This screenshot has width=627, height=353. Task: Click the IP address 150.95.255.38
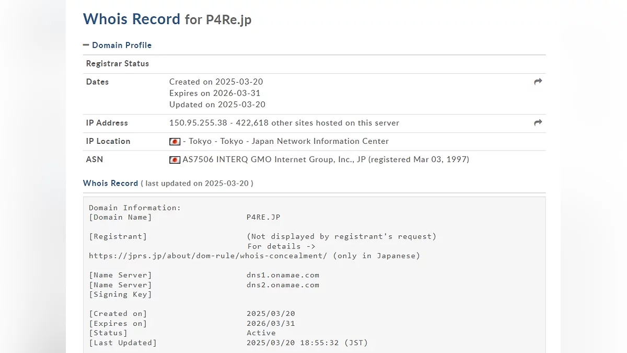pos(198,123)
